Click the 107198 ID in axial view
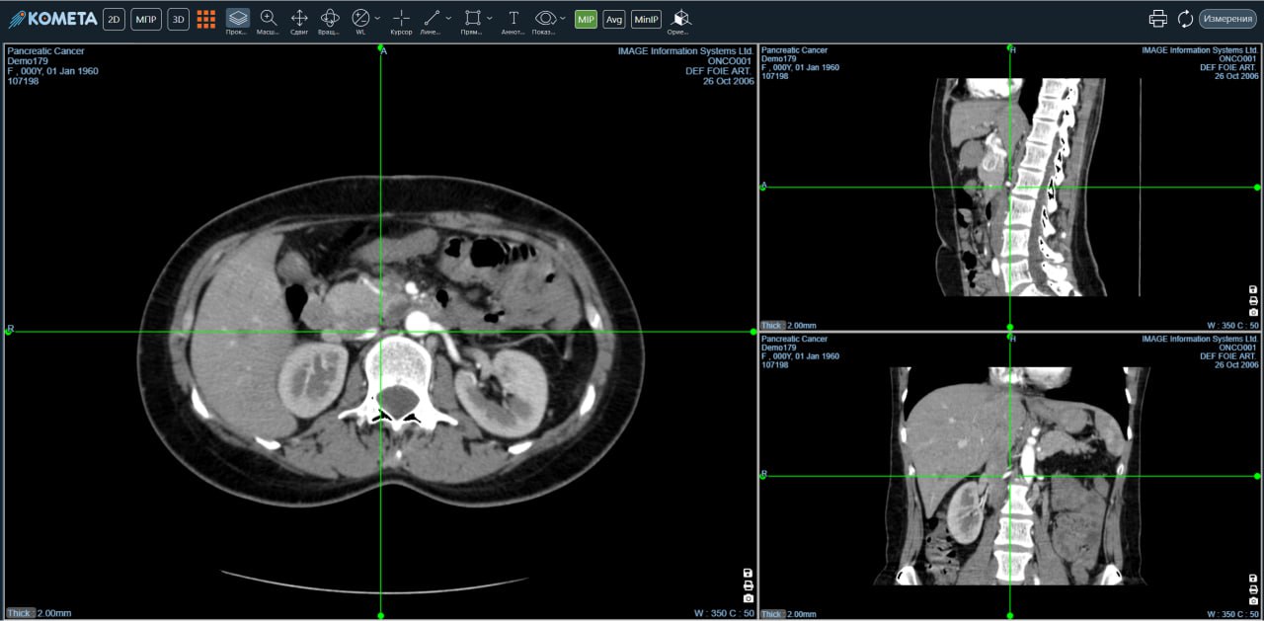Image resolution: width=1264 pixels, height=621 pixels. pos(22,81)
